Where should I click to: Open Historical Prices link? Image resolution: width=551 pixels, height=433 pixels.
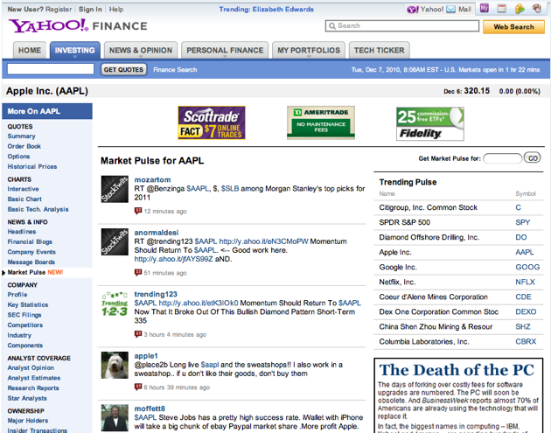(x=32, y=166)
